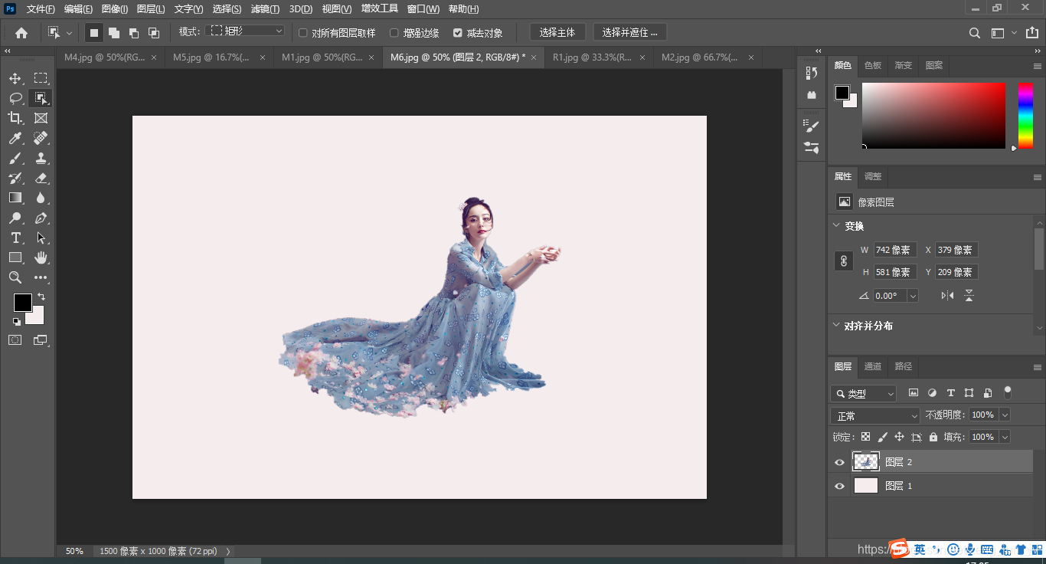This screenshot has width=1046, height=564.
Task: Select the Zoom tool
Action: coord(15,277)
